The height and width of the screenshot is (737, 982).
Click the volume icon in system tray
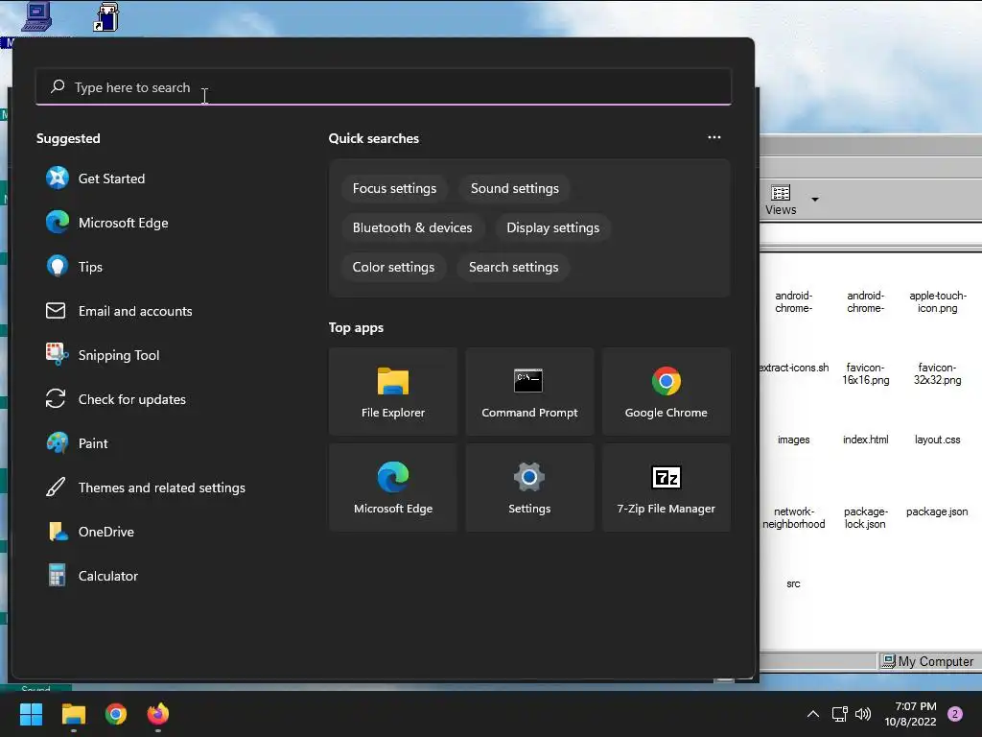click(x=863, y=714)
